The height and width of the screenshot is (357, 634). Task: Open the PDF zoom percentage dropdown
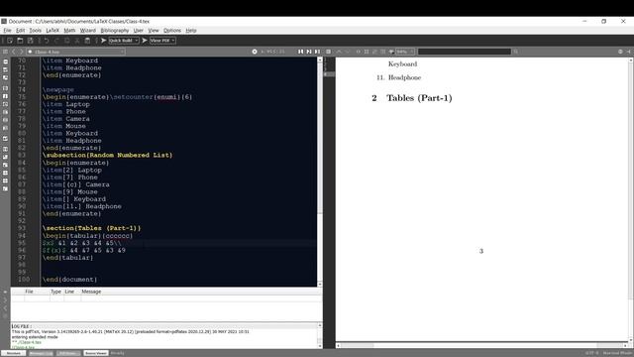click(404, 52)
